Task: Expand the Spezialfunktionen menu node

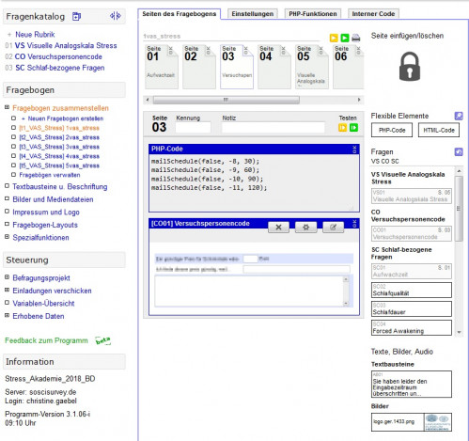Action: [x=7, y=237]
